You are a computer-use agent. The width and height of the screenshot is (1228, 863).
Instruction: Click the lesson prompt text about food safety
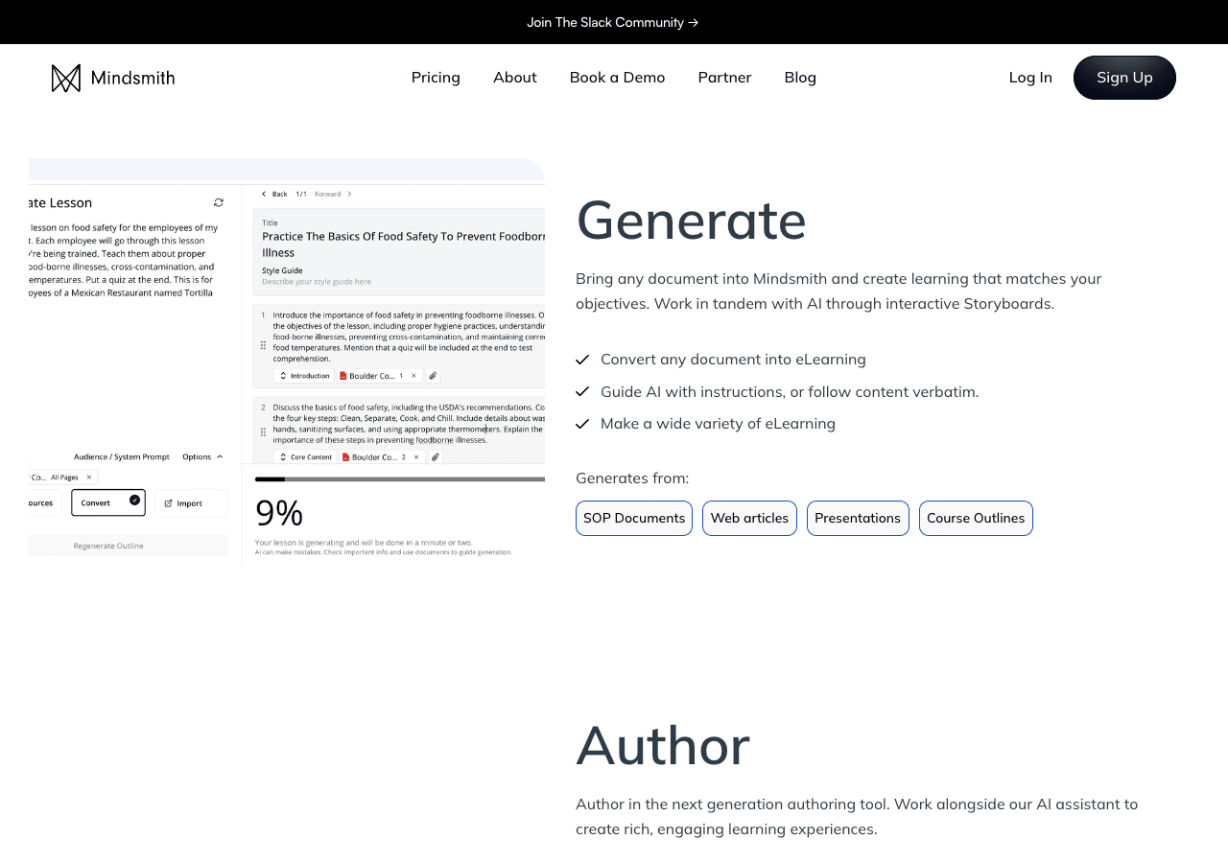click(123, 260)
